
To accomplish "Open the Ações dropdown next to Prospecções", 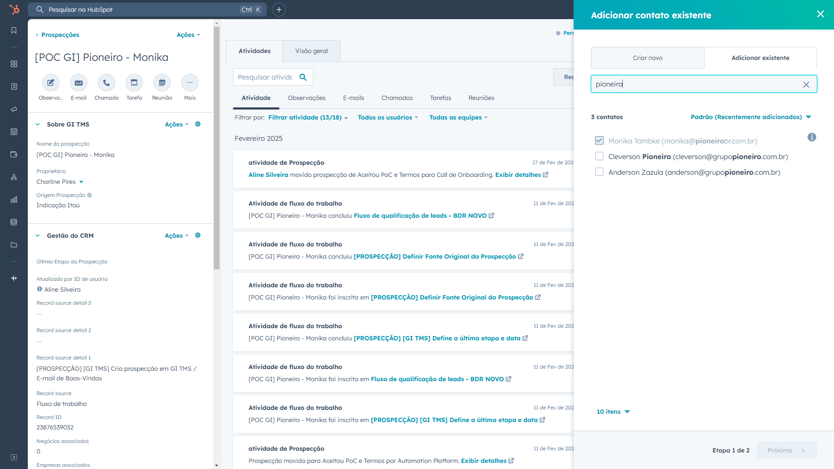I will click(188, 35).
